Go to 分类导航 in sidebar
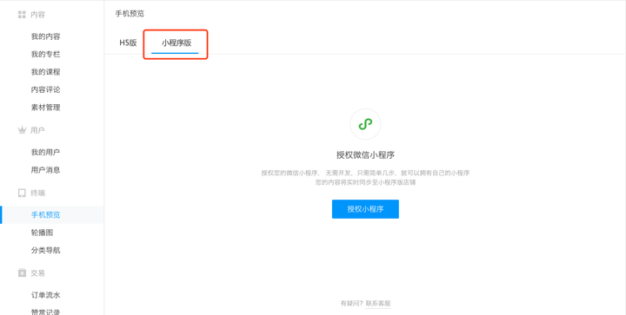This screenshot has width=626, height=315. pos(45,251)
